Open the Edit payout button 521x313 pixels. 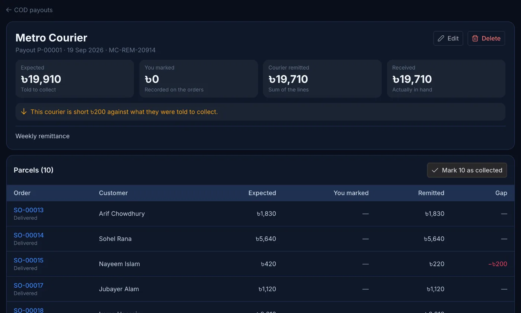pyautogui.click(x=448, y=38)
